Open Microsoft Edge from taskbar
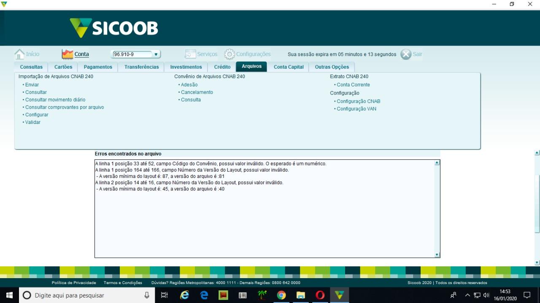 pos(204,295)
